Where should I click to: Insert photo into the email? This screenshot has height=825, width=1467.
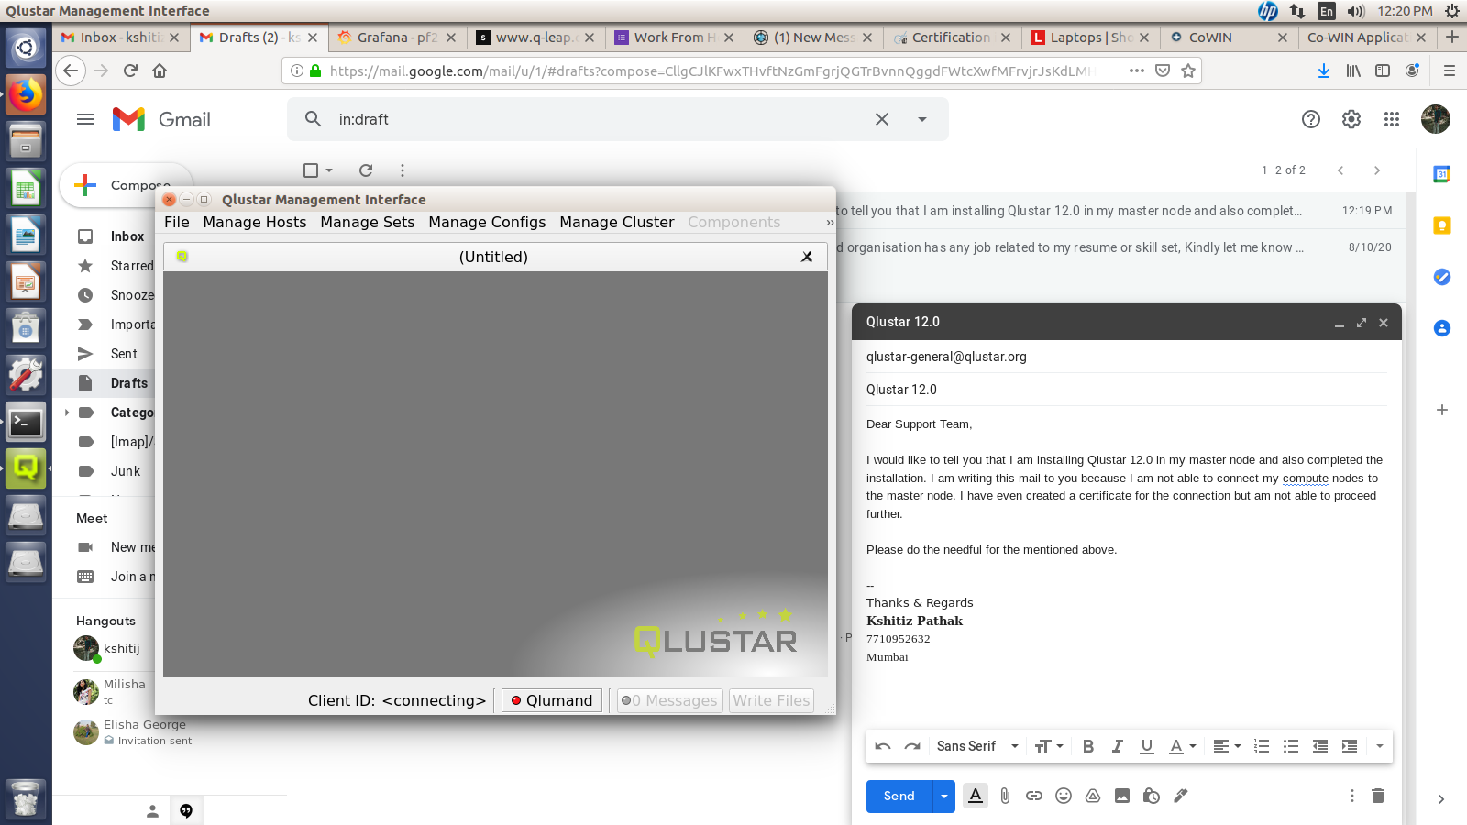(x=1122, y=796)
